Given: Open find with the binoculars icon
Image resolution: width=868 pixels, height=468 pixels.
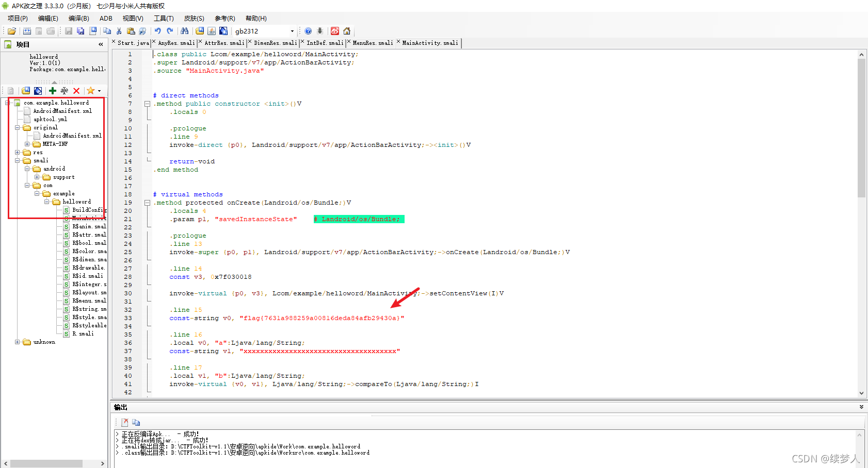Looking at the screenshot, I should click(185, 31).
